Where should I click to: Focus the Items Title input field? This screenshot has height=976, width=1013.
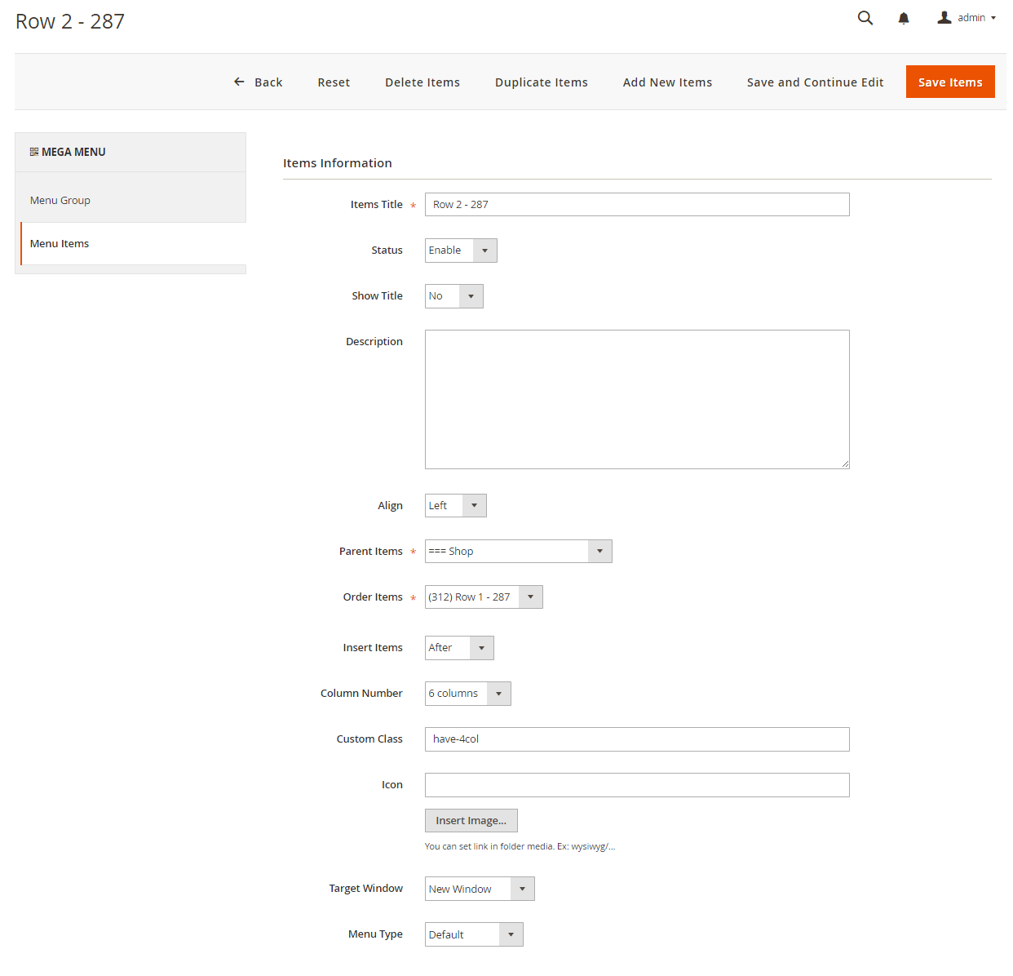[637, 205]
